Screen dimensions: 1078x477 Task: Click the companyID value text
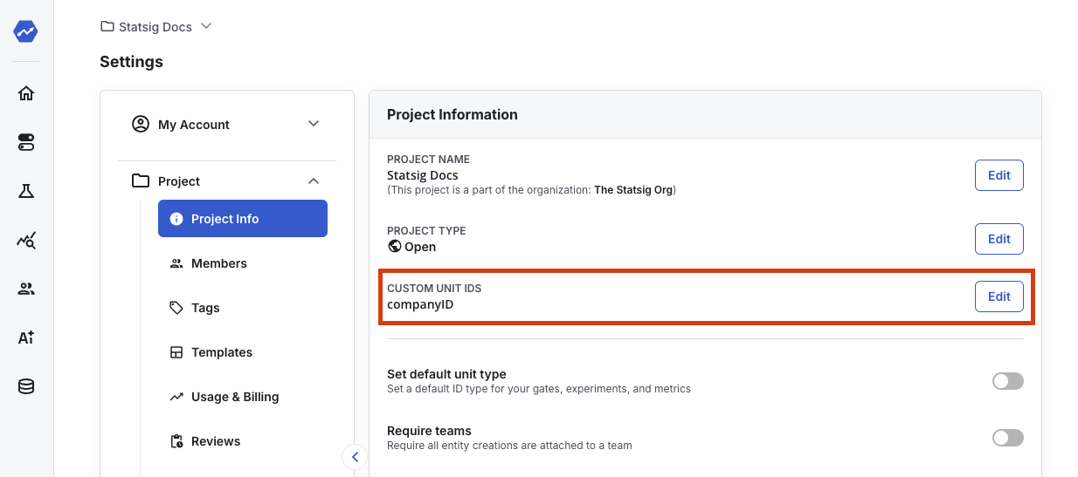point(420,305)
